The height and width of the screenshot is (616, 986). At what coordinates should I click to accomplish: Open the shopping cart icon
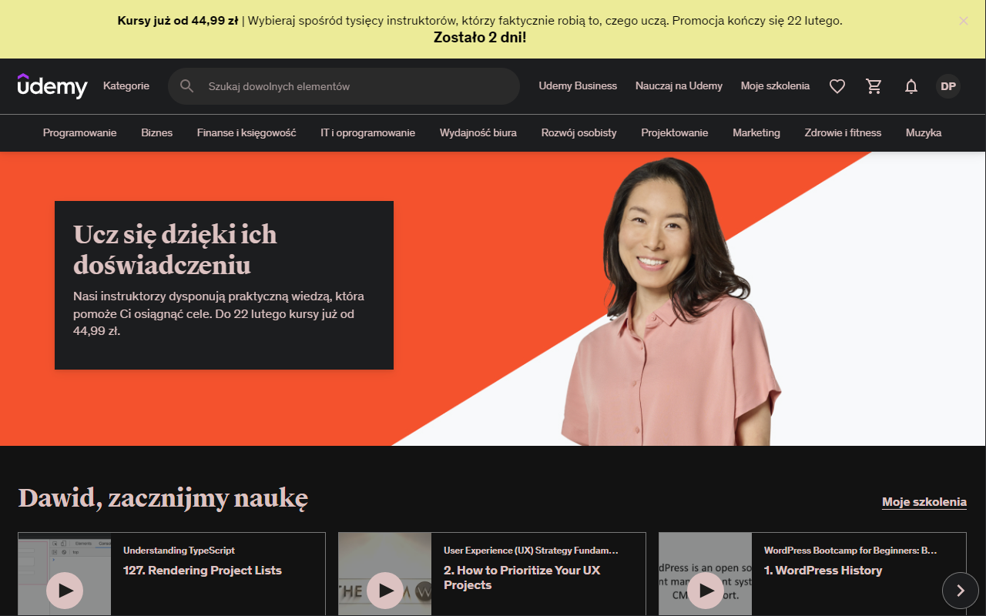pos(874,86)
